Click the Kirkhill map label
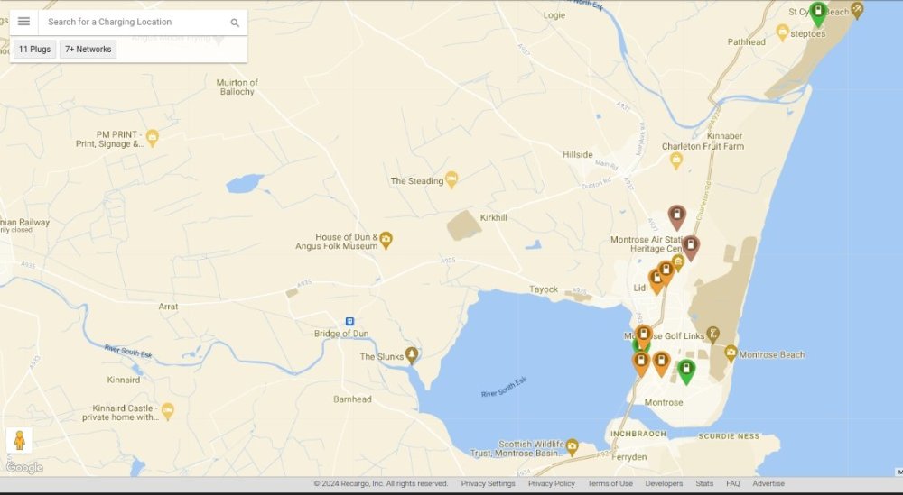This screenshot has height=495, width=903. point(494,218)
